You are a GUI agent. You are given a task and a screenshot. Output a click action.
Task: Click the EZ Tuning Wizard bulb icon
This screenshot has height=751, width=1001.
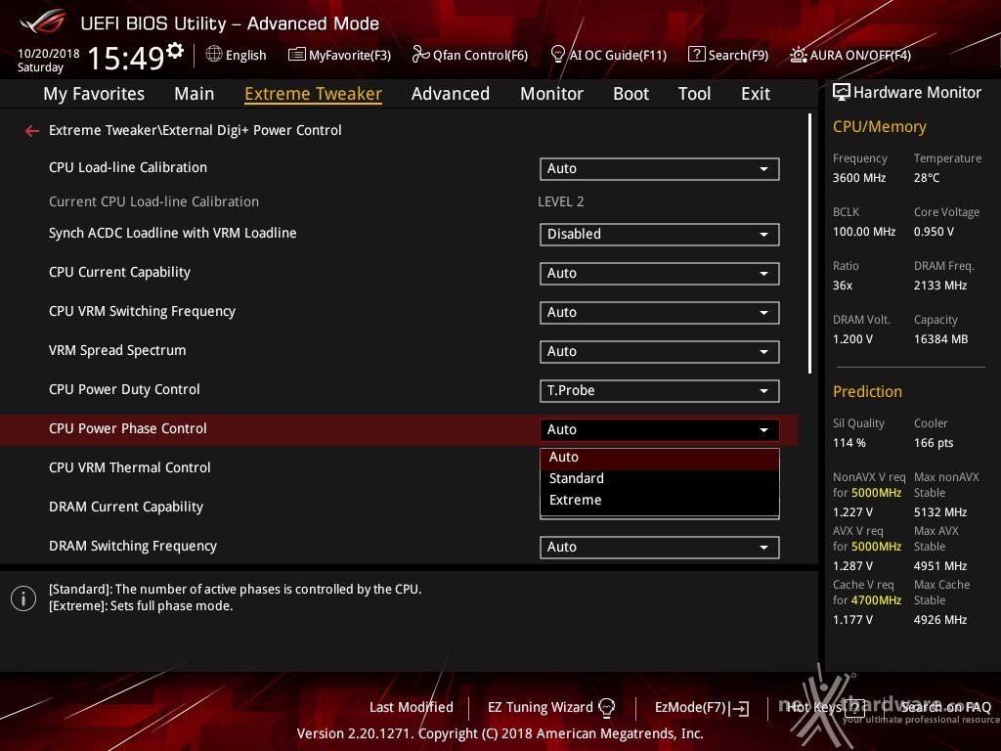tap(606, 707)
